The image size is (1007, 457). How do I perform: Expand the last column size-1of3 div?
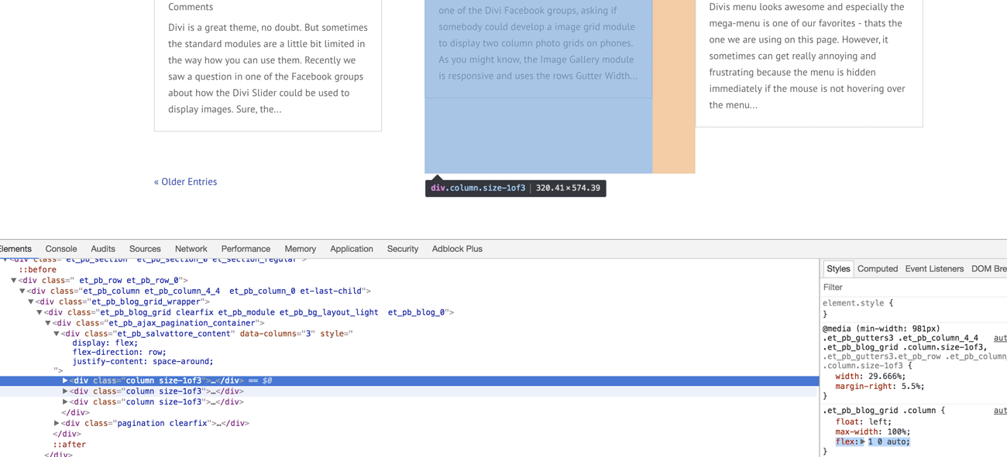65,402
